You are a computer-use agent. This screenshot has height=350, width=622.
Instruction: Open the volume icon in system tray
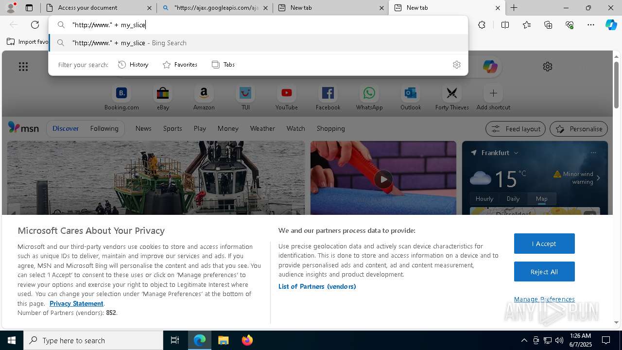(559, 340)
